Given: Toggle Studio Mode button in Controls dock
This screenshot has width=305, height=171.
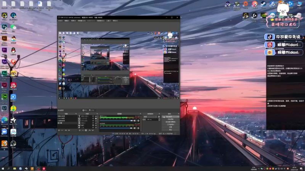Looking at the screenshot, I should pyautogui.click(x=170, y=125).
